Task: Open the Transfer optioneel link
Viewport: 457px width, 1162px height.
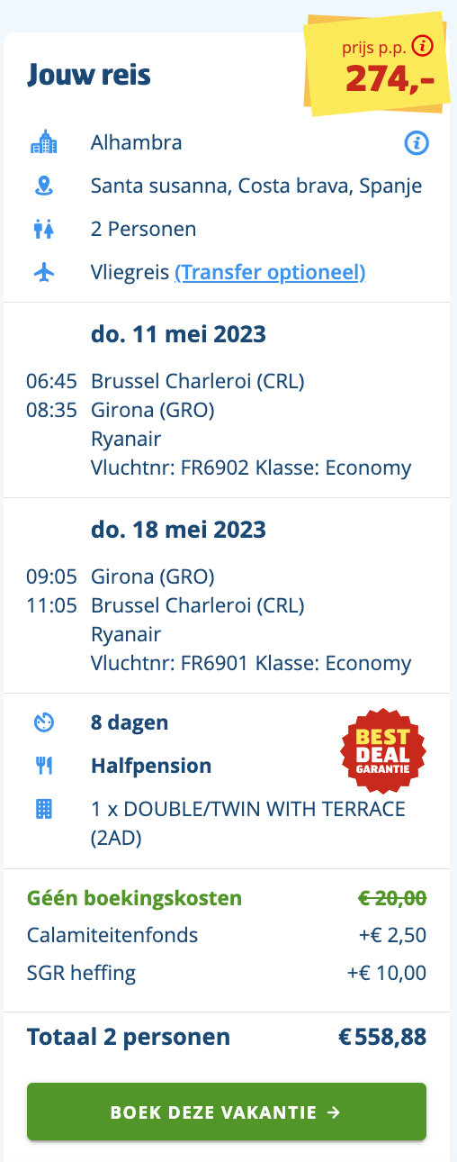Action: (x=270, y=272)
